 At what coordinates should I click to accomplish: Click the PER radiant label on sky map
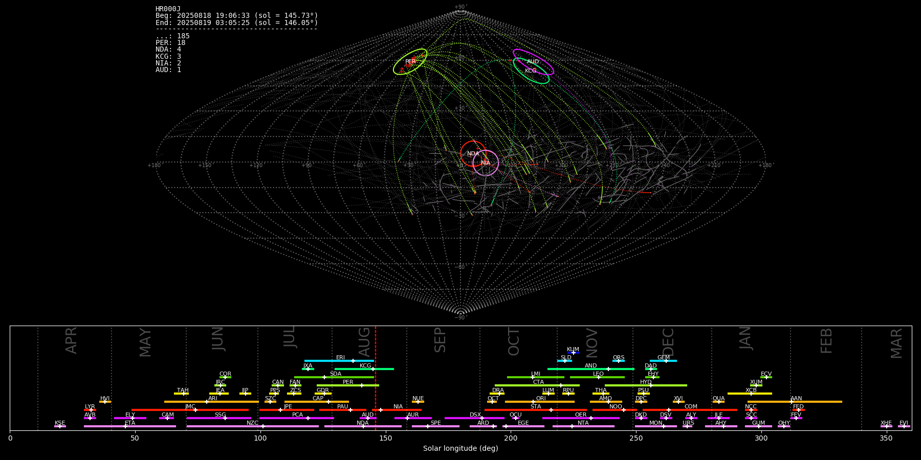[410, 62]
